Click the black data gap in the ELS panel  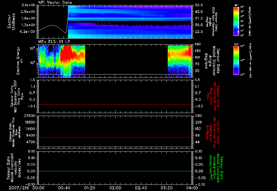[x=126, y=61]
